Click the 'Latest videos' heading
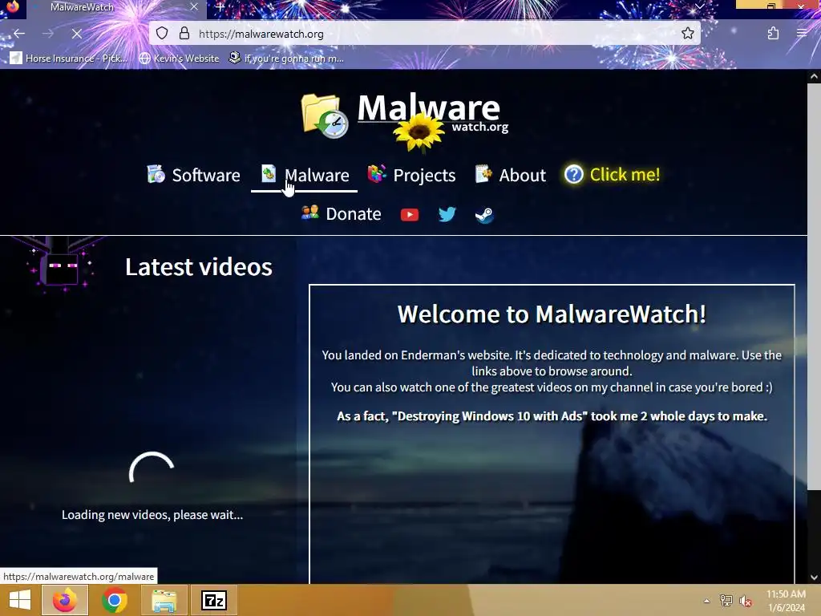This screenshot has width=821, height=616. [199, 266]
